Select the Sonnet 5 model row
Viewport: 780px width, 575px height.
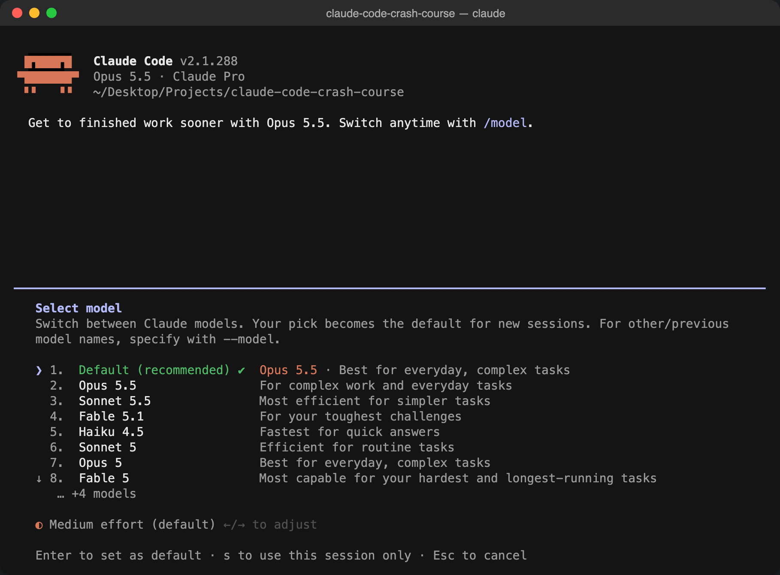tap(108, 447)
